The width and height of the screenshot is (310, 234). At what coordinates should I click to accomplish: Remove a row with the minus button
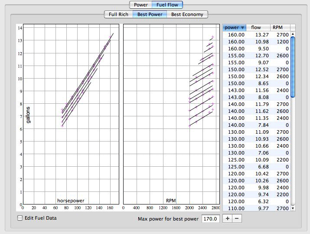[x=237, y=218]
